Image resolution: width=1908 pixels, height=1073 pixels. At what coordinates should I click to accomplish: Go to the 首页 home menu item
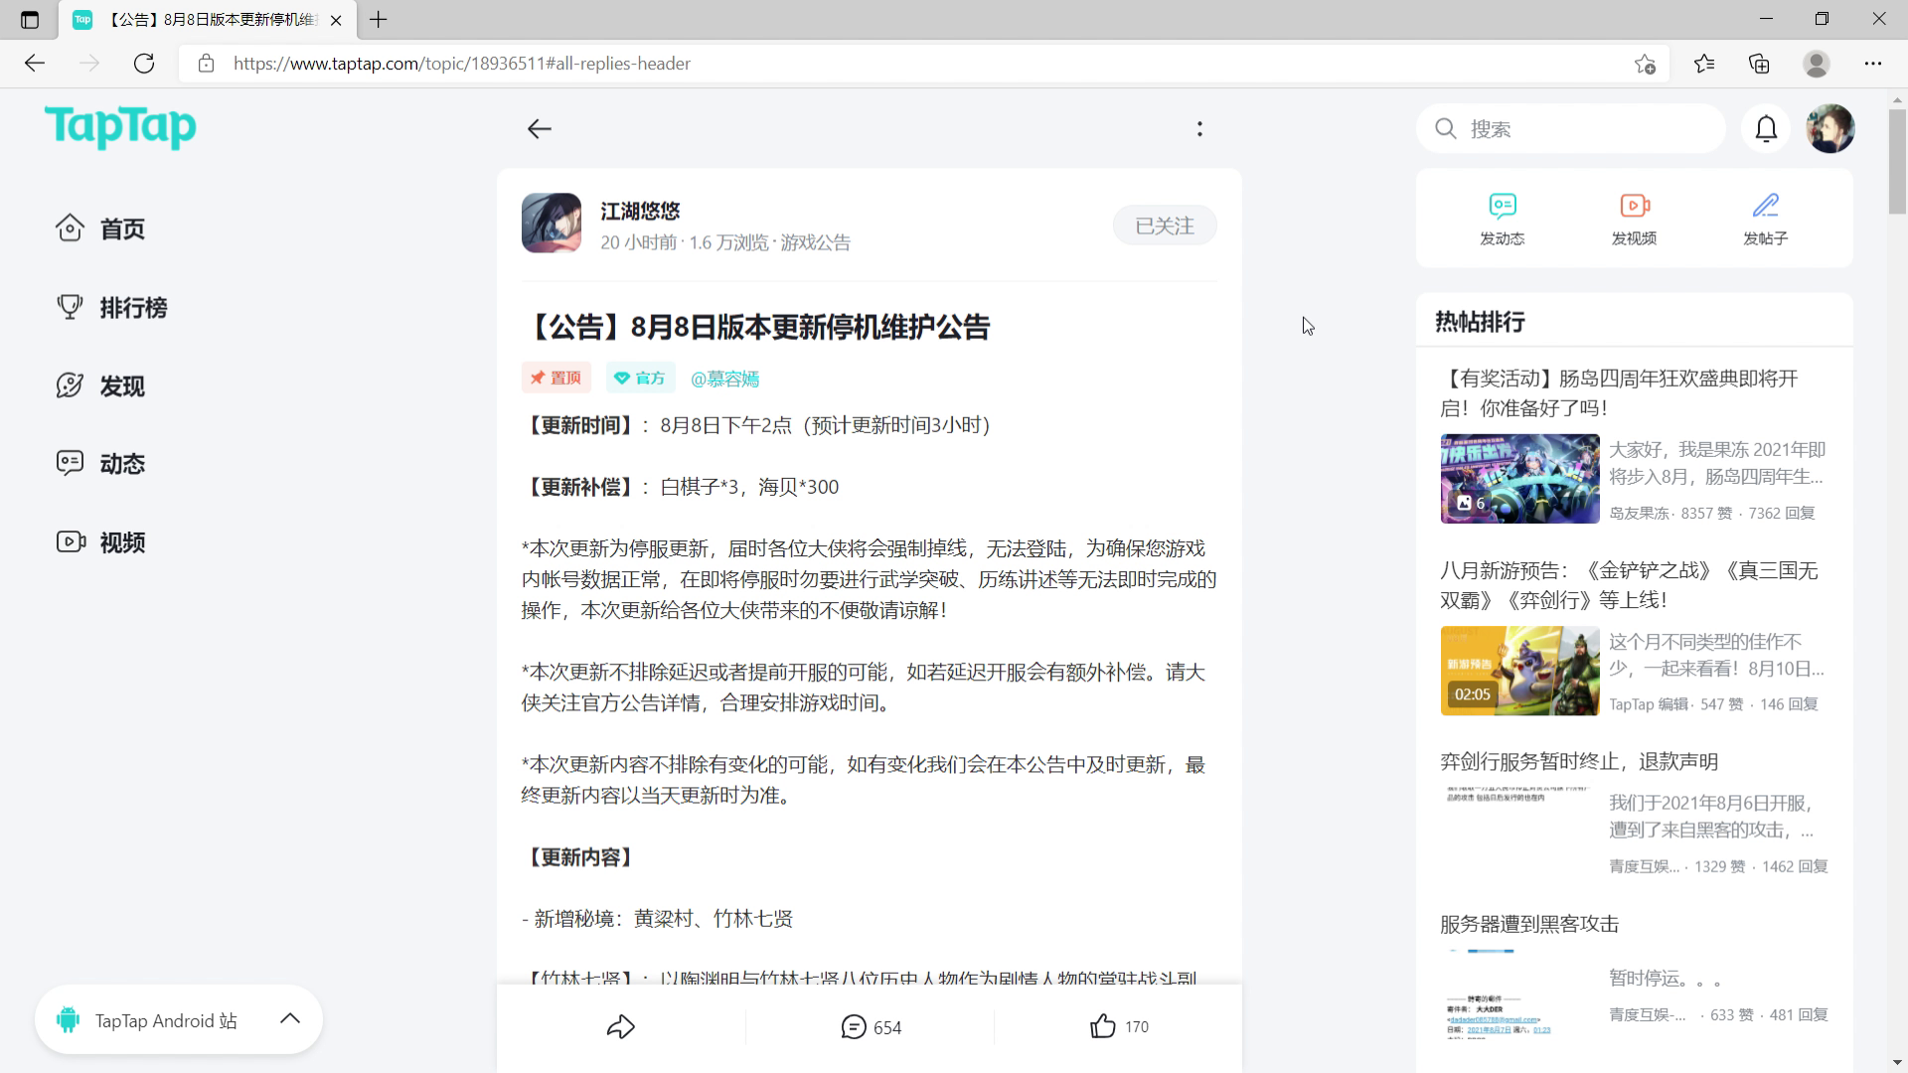[x=121, y=230]
